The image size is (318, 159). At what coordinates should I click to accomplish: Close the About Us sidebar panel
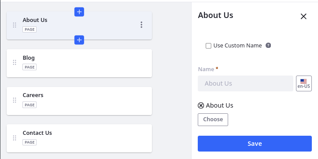(303, 16)
